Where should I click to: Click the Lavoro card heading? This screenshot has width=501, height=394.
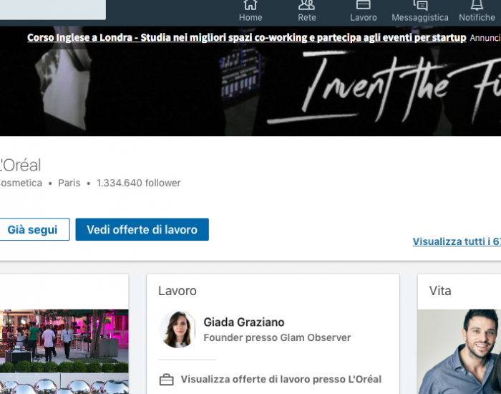[x=177, y=291]
